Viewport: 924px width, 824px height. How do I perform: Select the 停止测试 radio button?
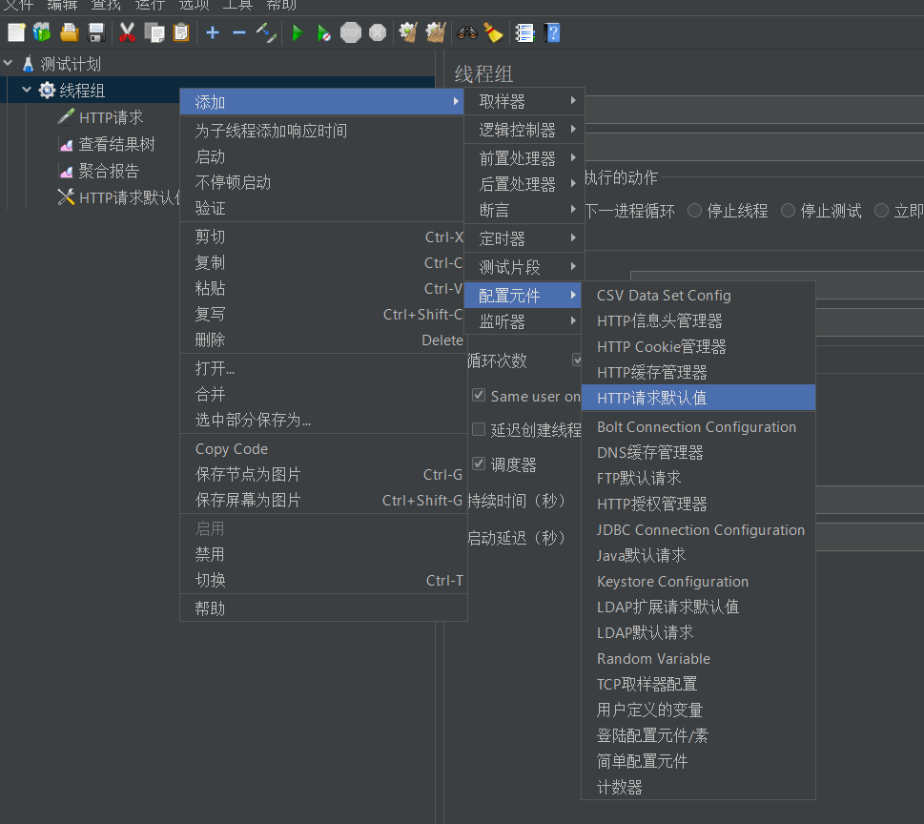[x=788, y=211]
